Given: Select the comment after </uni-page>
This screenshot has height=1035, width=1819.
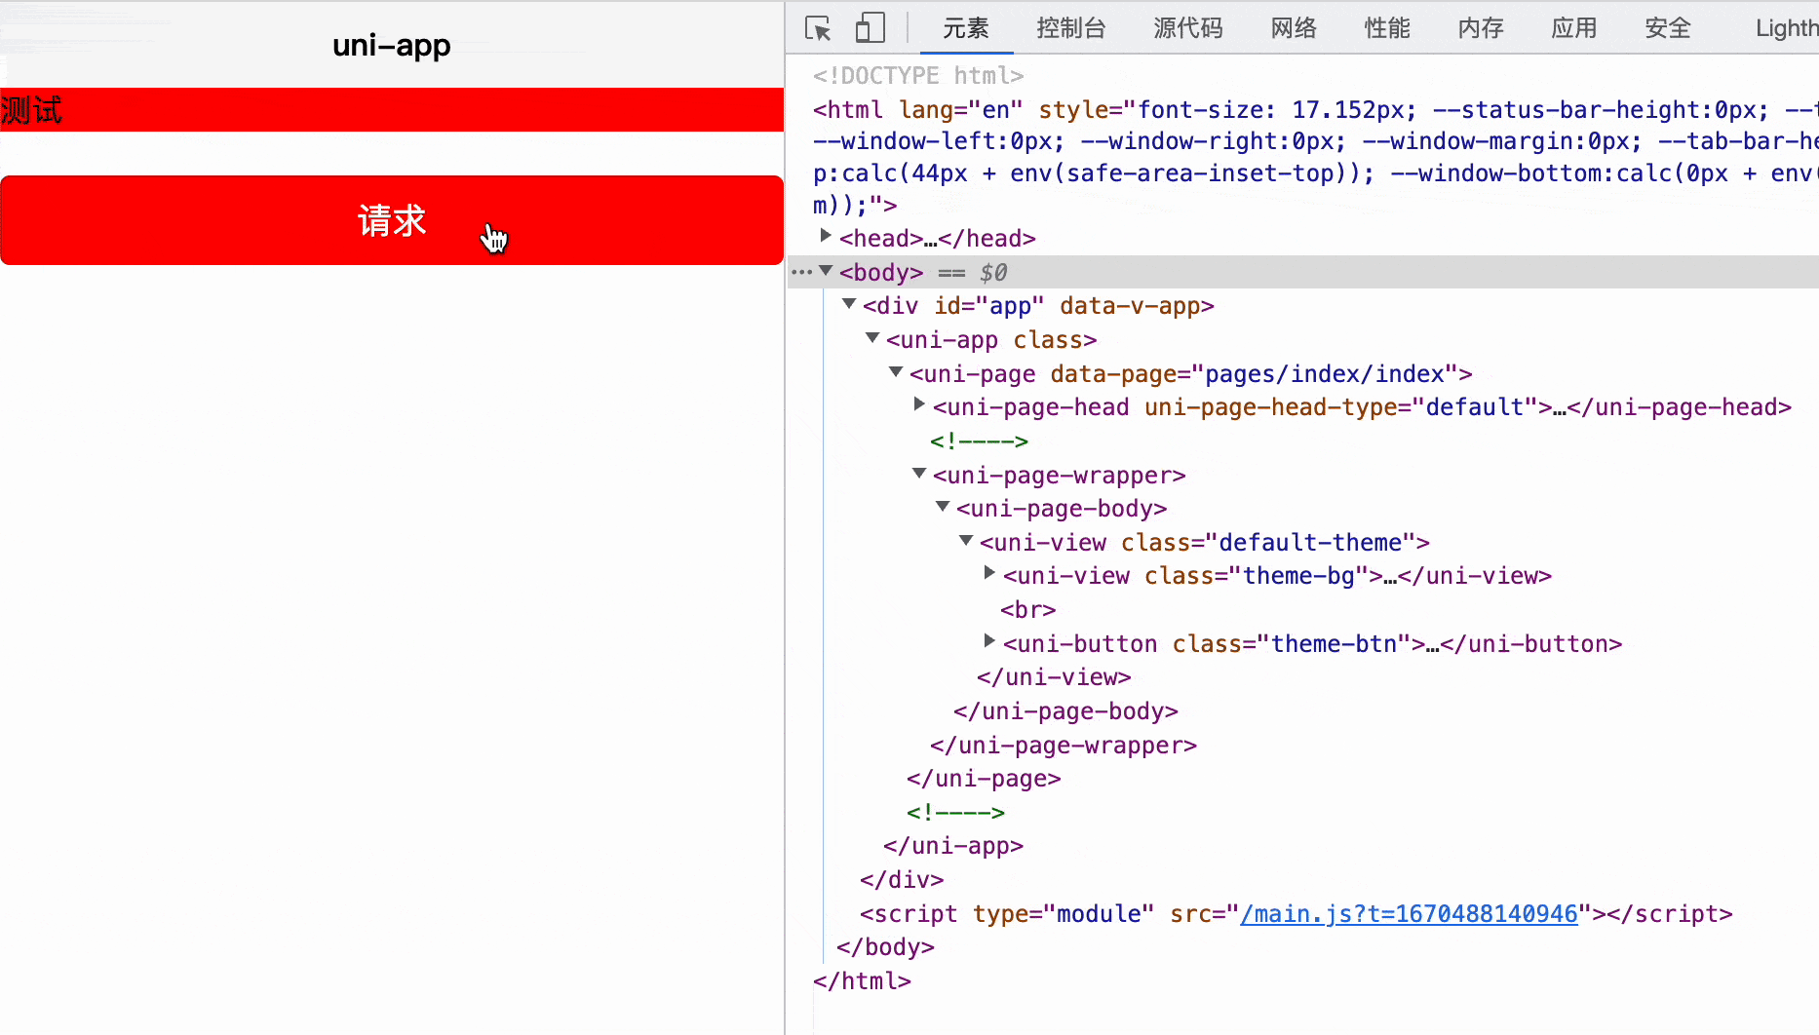Looking at the screenshot, I should point(955,812).
